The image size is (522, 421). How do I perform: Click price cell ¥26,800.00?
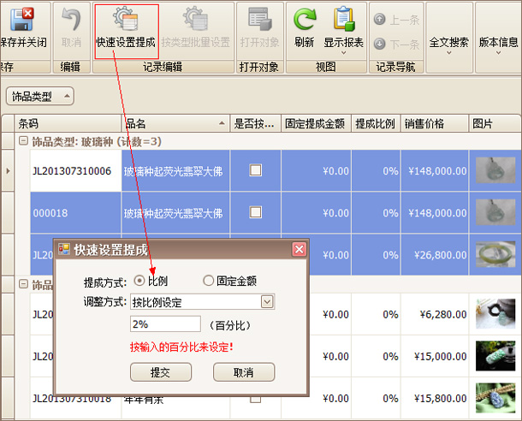(435, 255)
